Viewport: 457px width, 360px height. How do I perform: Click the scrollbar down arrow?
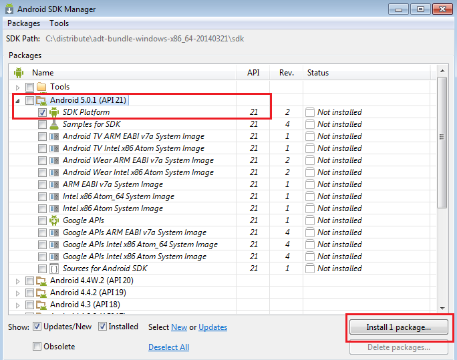click(442, 308)
